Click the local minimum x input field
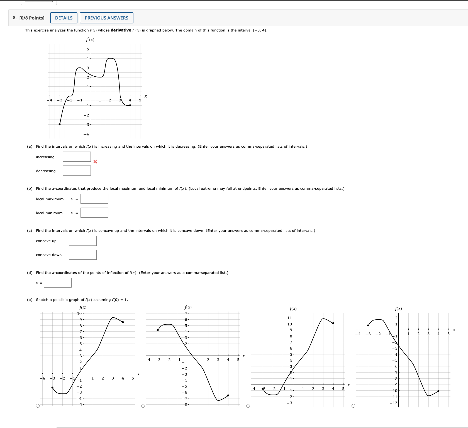This screenshot has width=468, height=428. click(94, 213)
